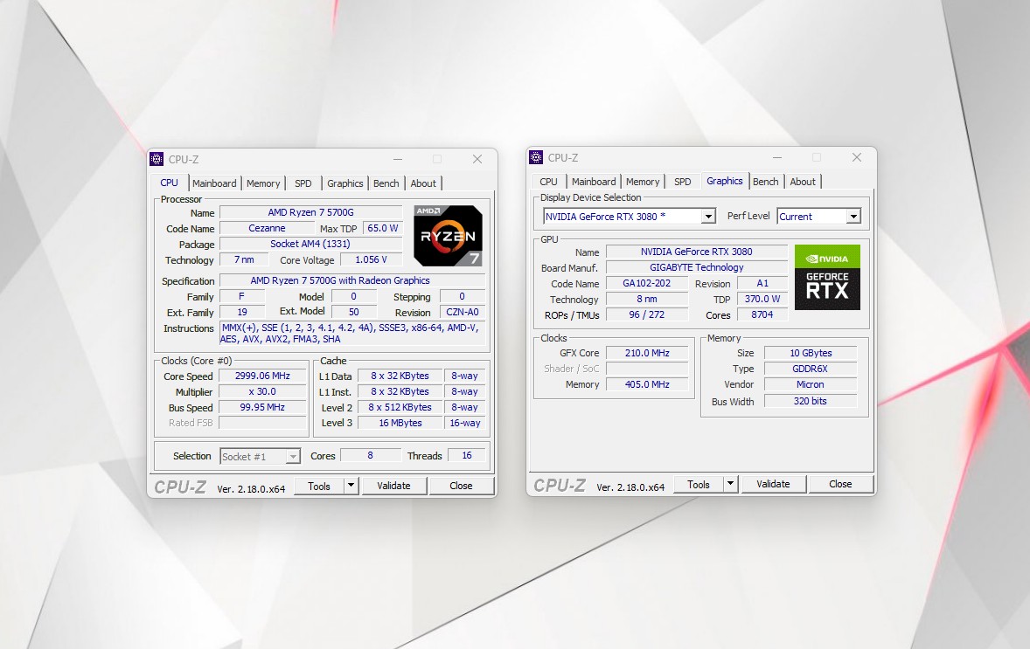1030x649 pixels.
Task: Click the Code Name value Cezanne
Action: coord(267,228)
